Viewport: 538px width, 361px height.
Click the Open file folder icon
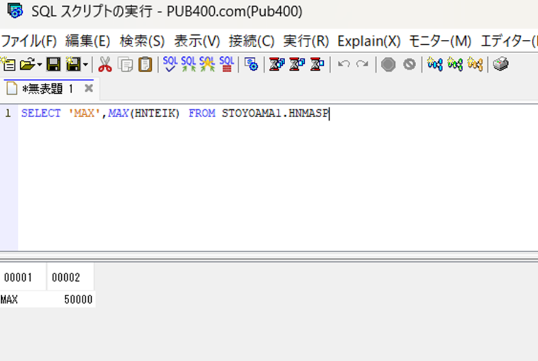(27, 64)
